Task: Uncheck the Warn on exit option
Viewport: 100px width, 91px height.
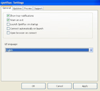Action: click(x=8, y=20)
